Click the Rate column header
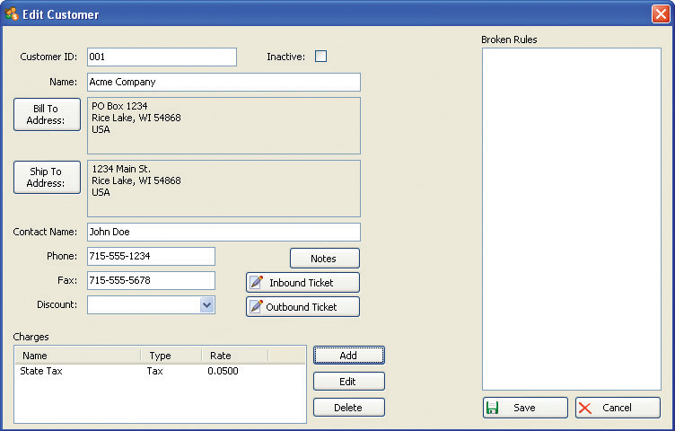675x431 pixels. click(232, 356)
